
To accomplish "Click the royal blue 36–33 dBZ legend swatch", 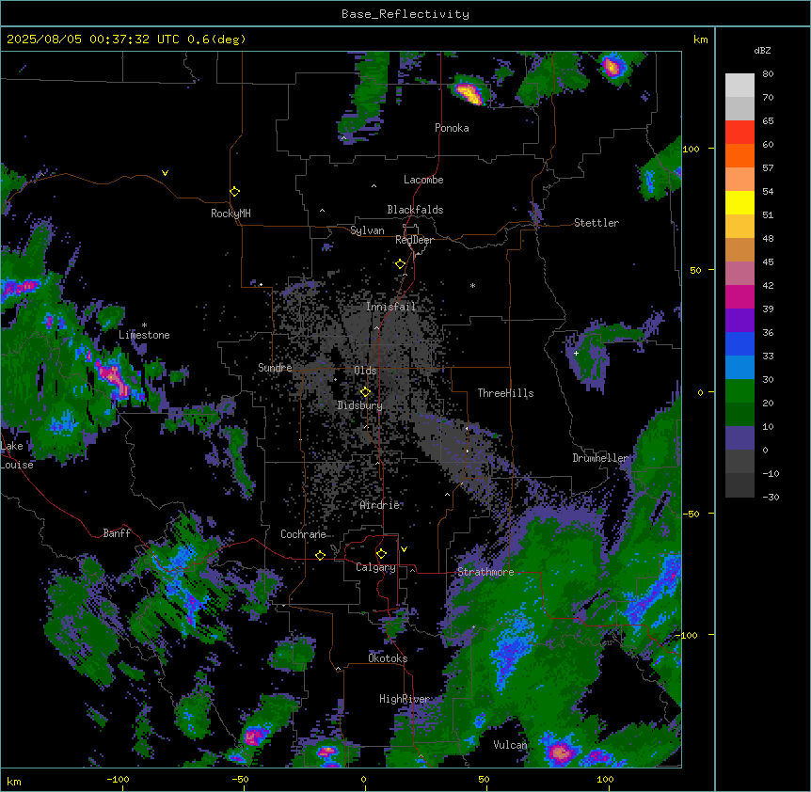I will click(x=739, y=343).
